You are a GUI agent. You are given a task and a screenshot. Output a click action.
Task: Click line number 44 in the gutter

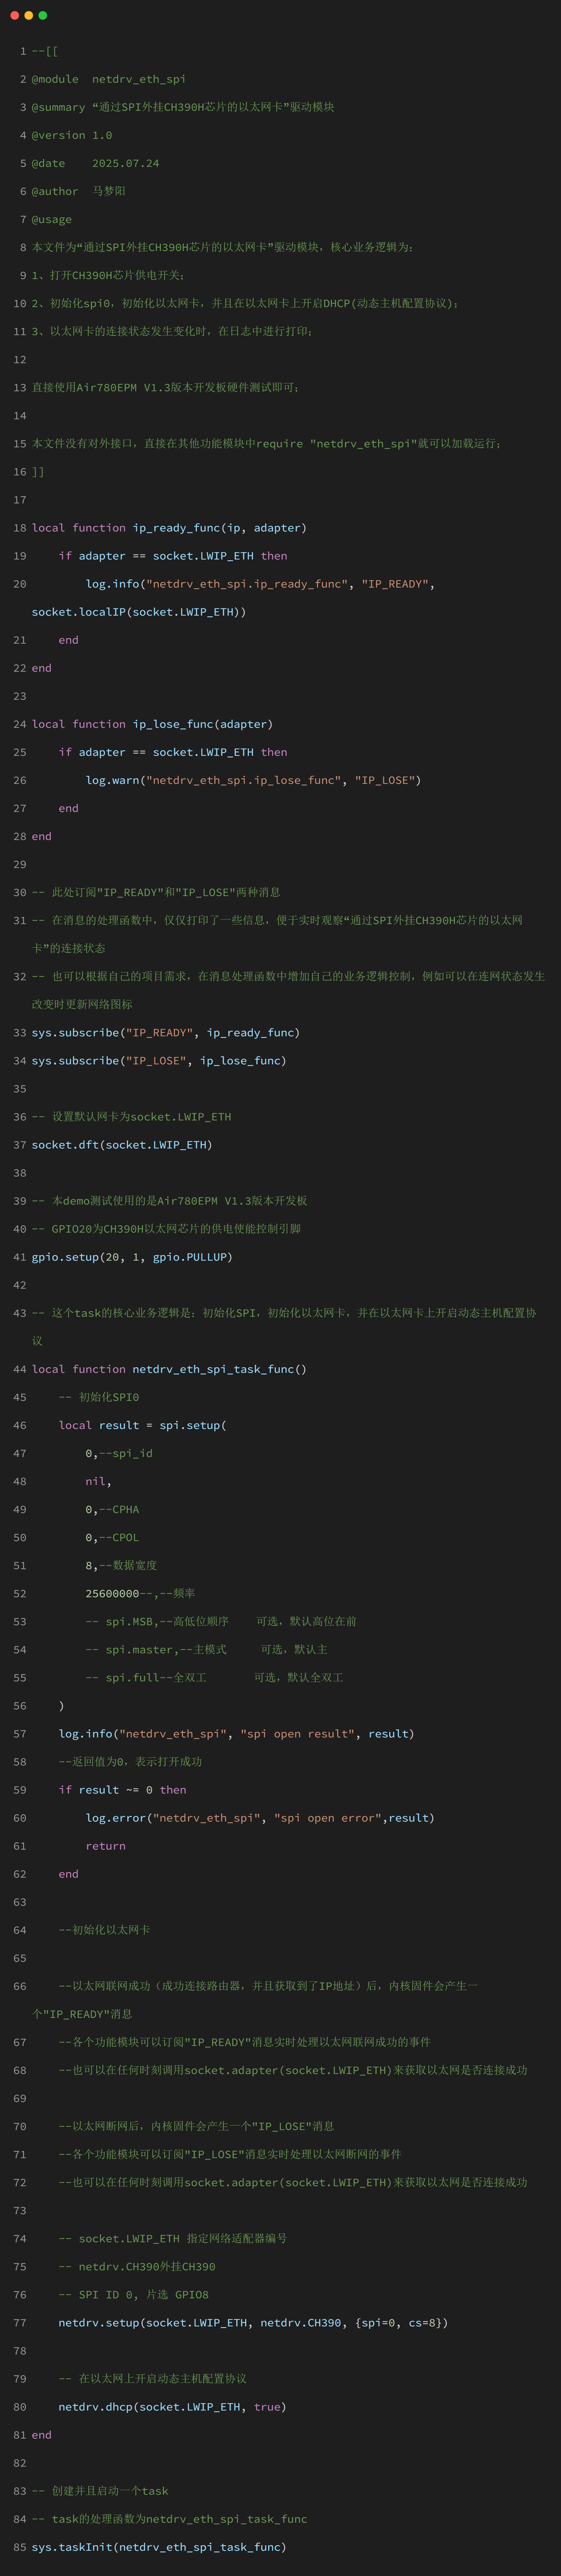(x=20, y=1369)
